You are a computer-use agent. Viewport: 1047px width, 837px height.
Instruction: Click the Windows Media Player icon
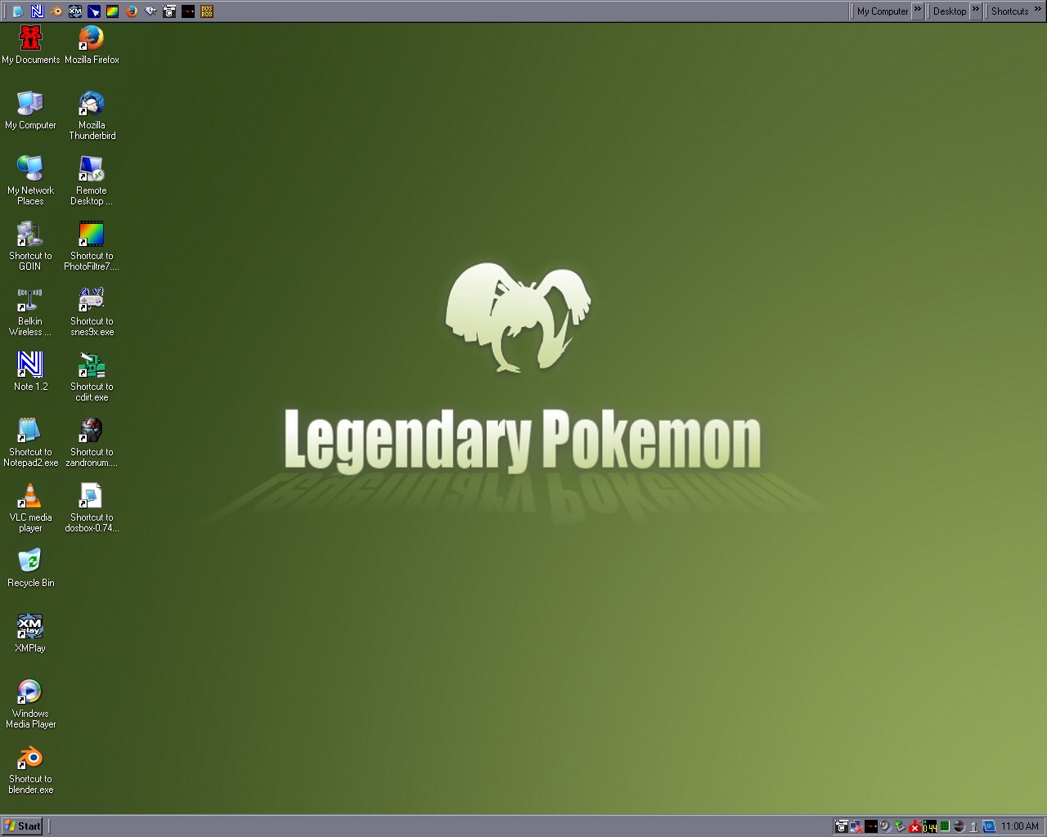point(30,693)
